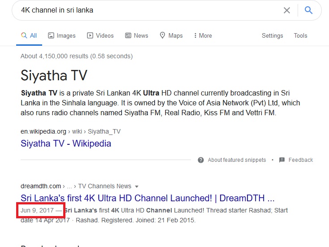Open the Maps tab

(x=171, y=36)
